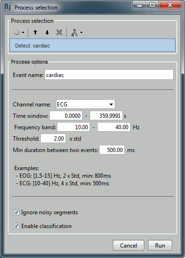Set time window end value 359.9991
This screenshot has height=258, width=185.
pos(106,115)
